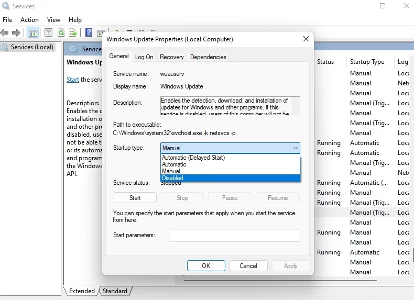Click the Start link in Services panel
The width and height of the screenshot is (414, 300).
[73, 80]
